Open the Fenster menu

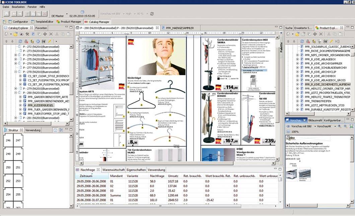(x=32, y=7)
